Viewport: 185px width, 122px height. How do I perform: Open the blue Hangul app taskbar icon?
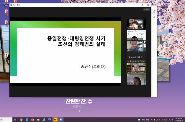27,120
